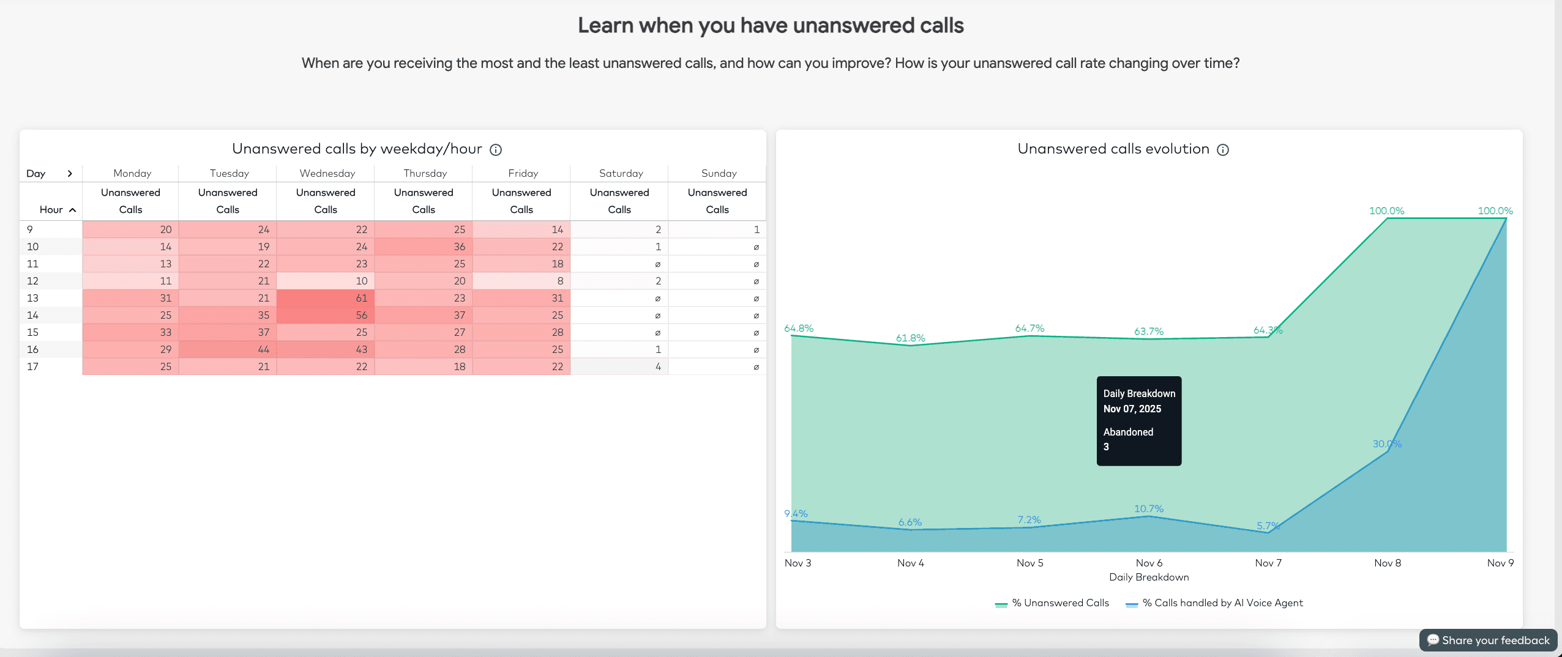The image size is (1562, 657).
Task: Toggle the % Calls handled by AI Voice Agent series
Action: [1224, 603]
